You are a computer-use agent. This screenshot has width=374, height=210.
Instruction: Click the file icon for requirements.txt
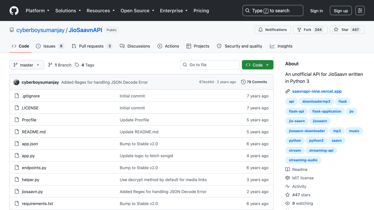tap(17, 204)
